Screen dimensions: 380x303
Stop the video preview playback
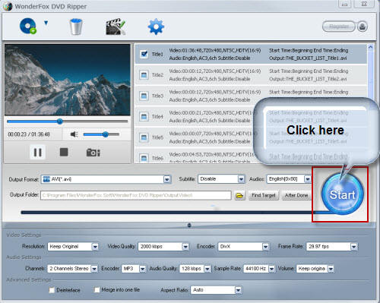point(64,152)
